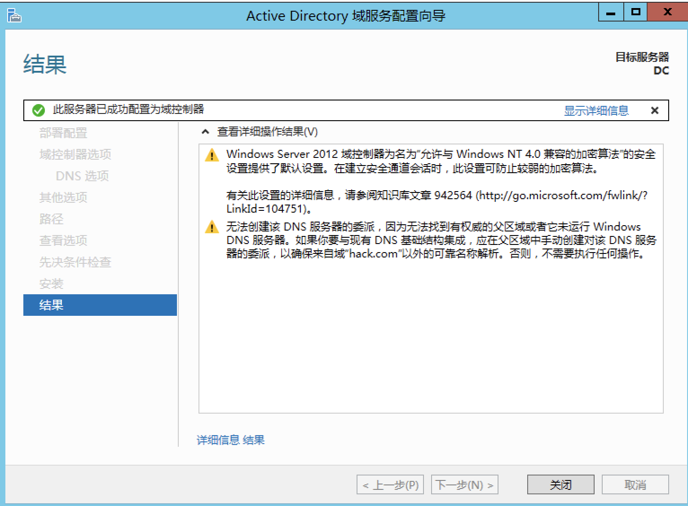Click the 取消 button

pos(635,484)
